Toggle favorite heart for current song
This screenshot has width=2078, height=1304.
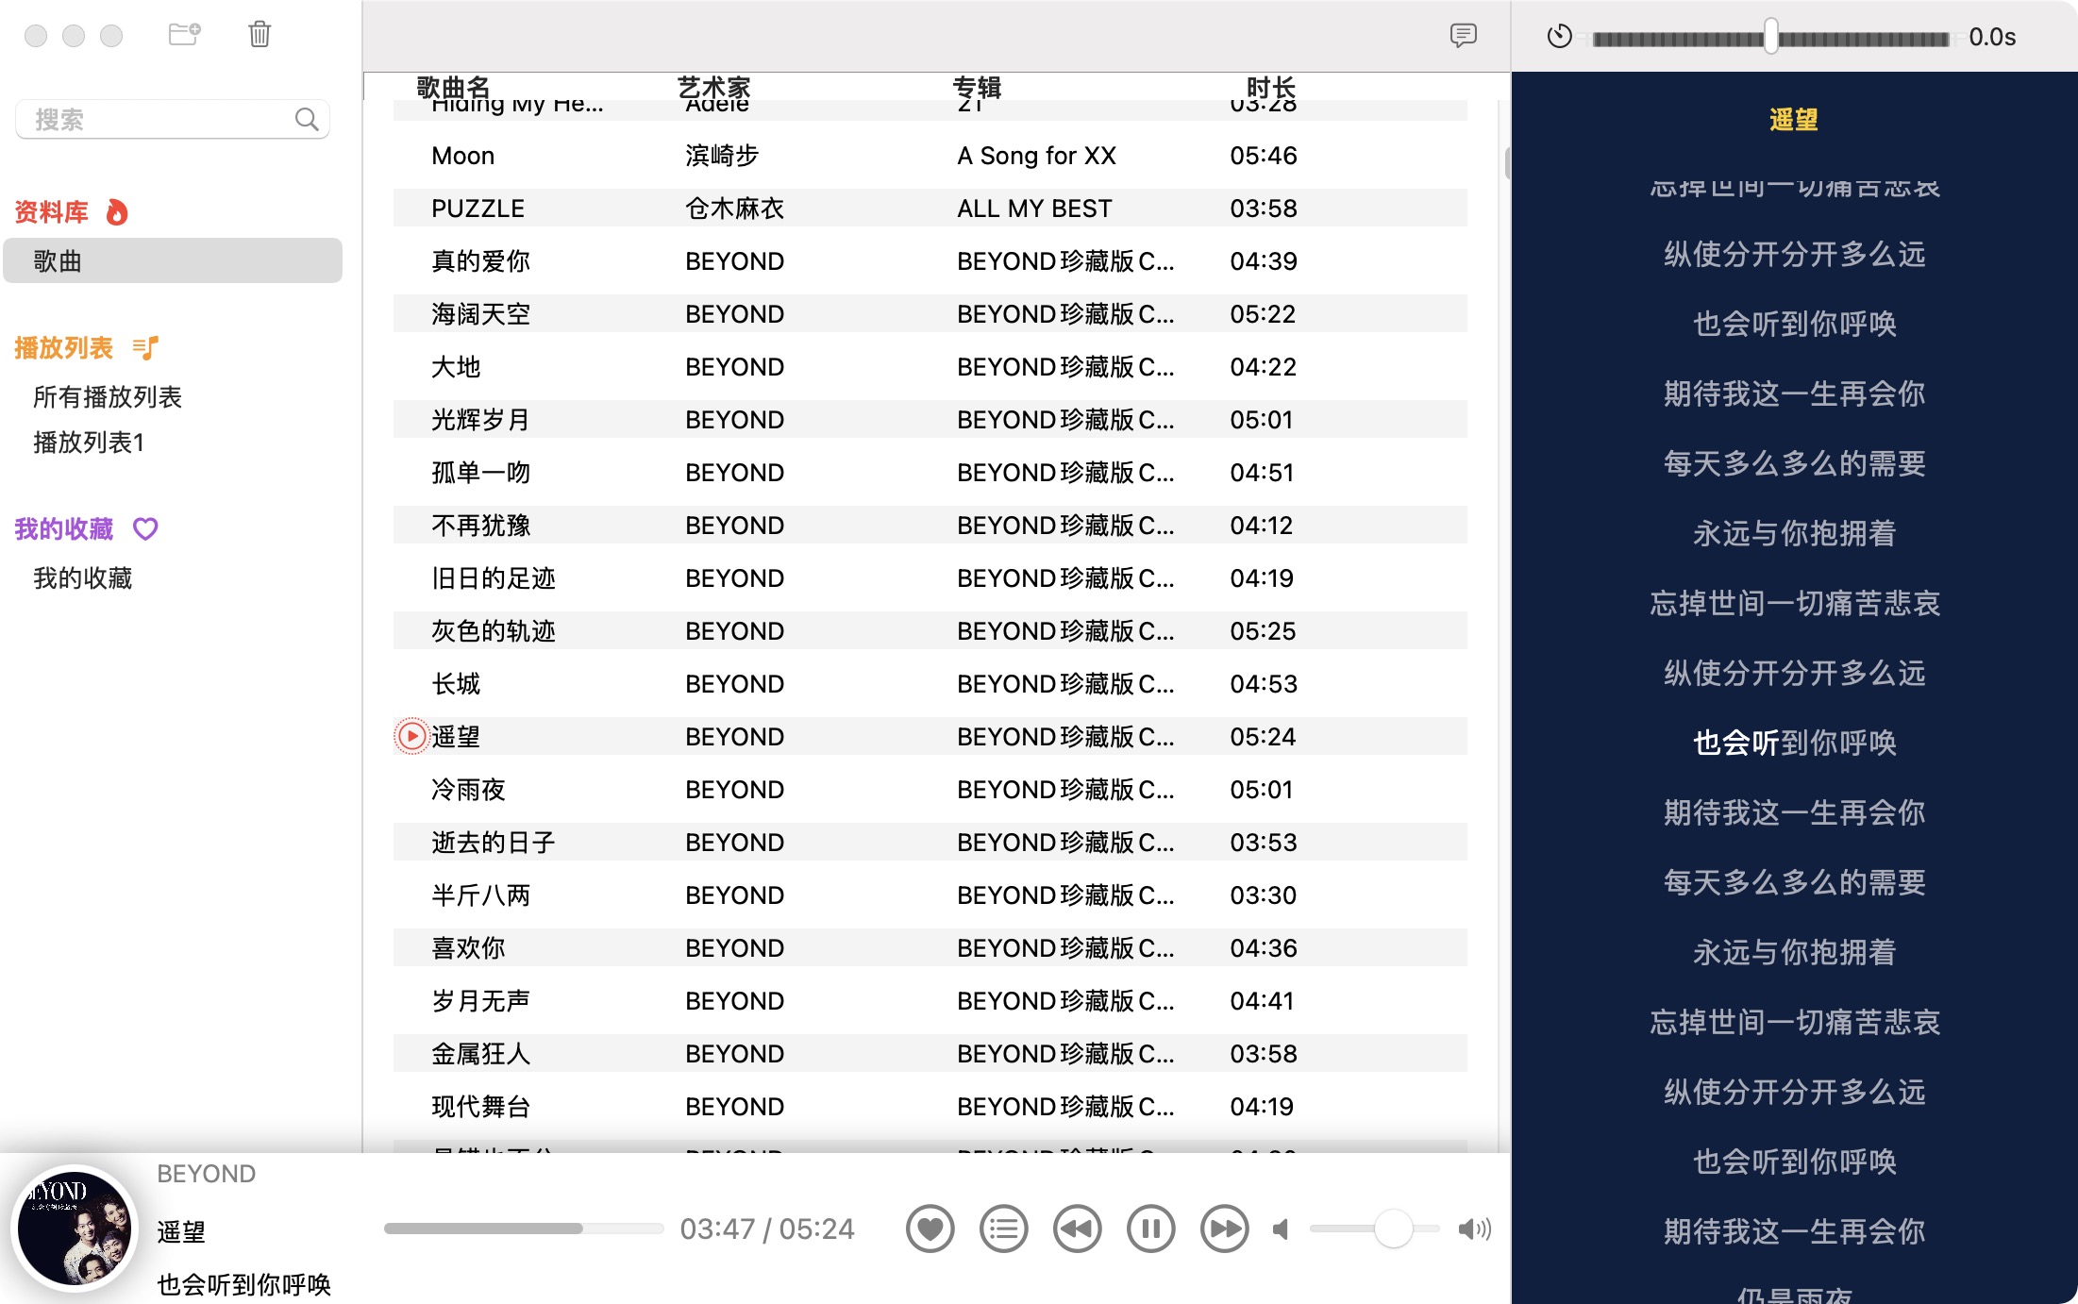click(x=930, y=1229)
